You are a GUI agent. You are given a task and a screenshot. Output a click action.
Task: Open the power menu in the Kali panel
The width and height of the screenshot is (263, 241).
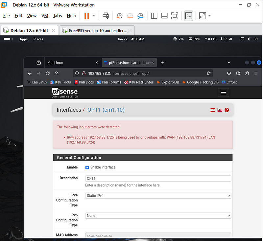[256, 39]
